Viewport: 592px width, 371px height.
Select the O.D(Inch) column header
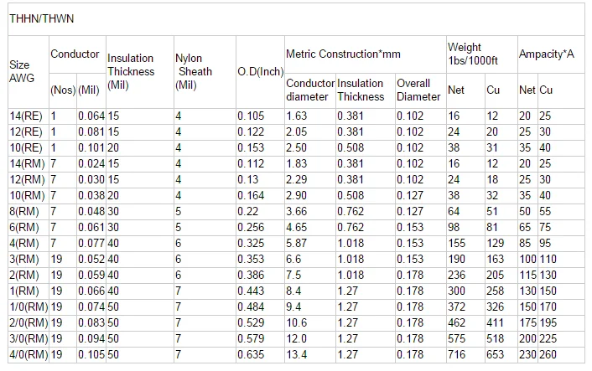coord(259,71)
